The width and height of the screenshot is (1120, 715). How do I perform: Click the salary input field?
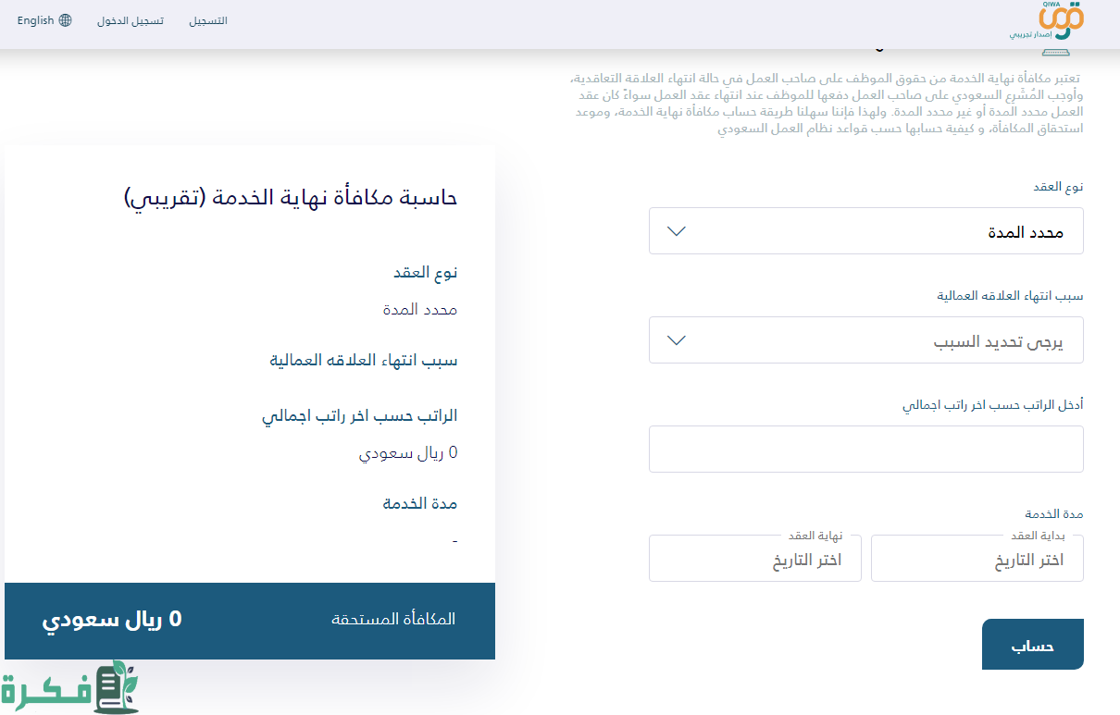865,449
